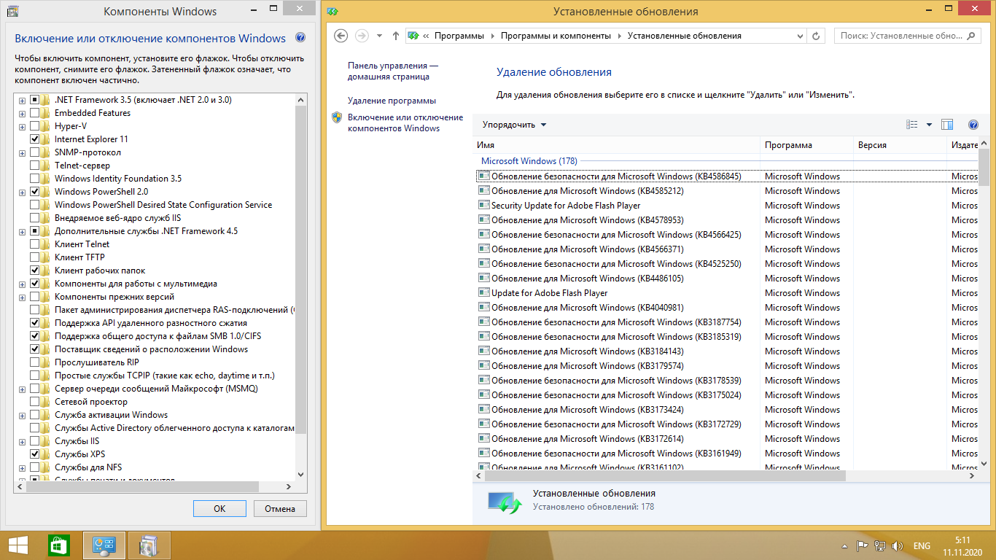Image resolution: width=996 pixels, height=560 pixels.
Task: Click the shield icon beside Включение или отключение компонентов
Action: [x=337, y=117]
